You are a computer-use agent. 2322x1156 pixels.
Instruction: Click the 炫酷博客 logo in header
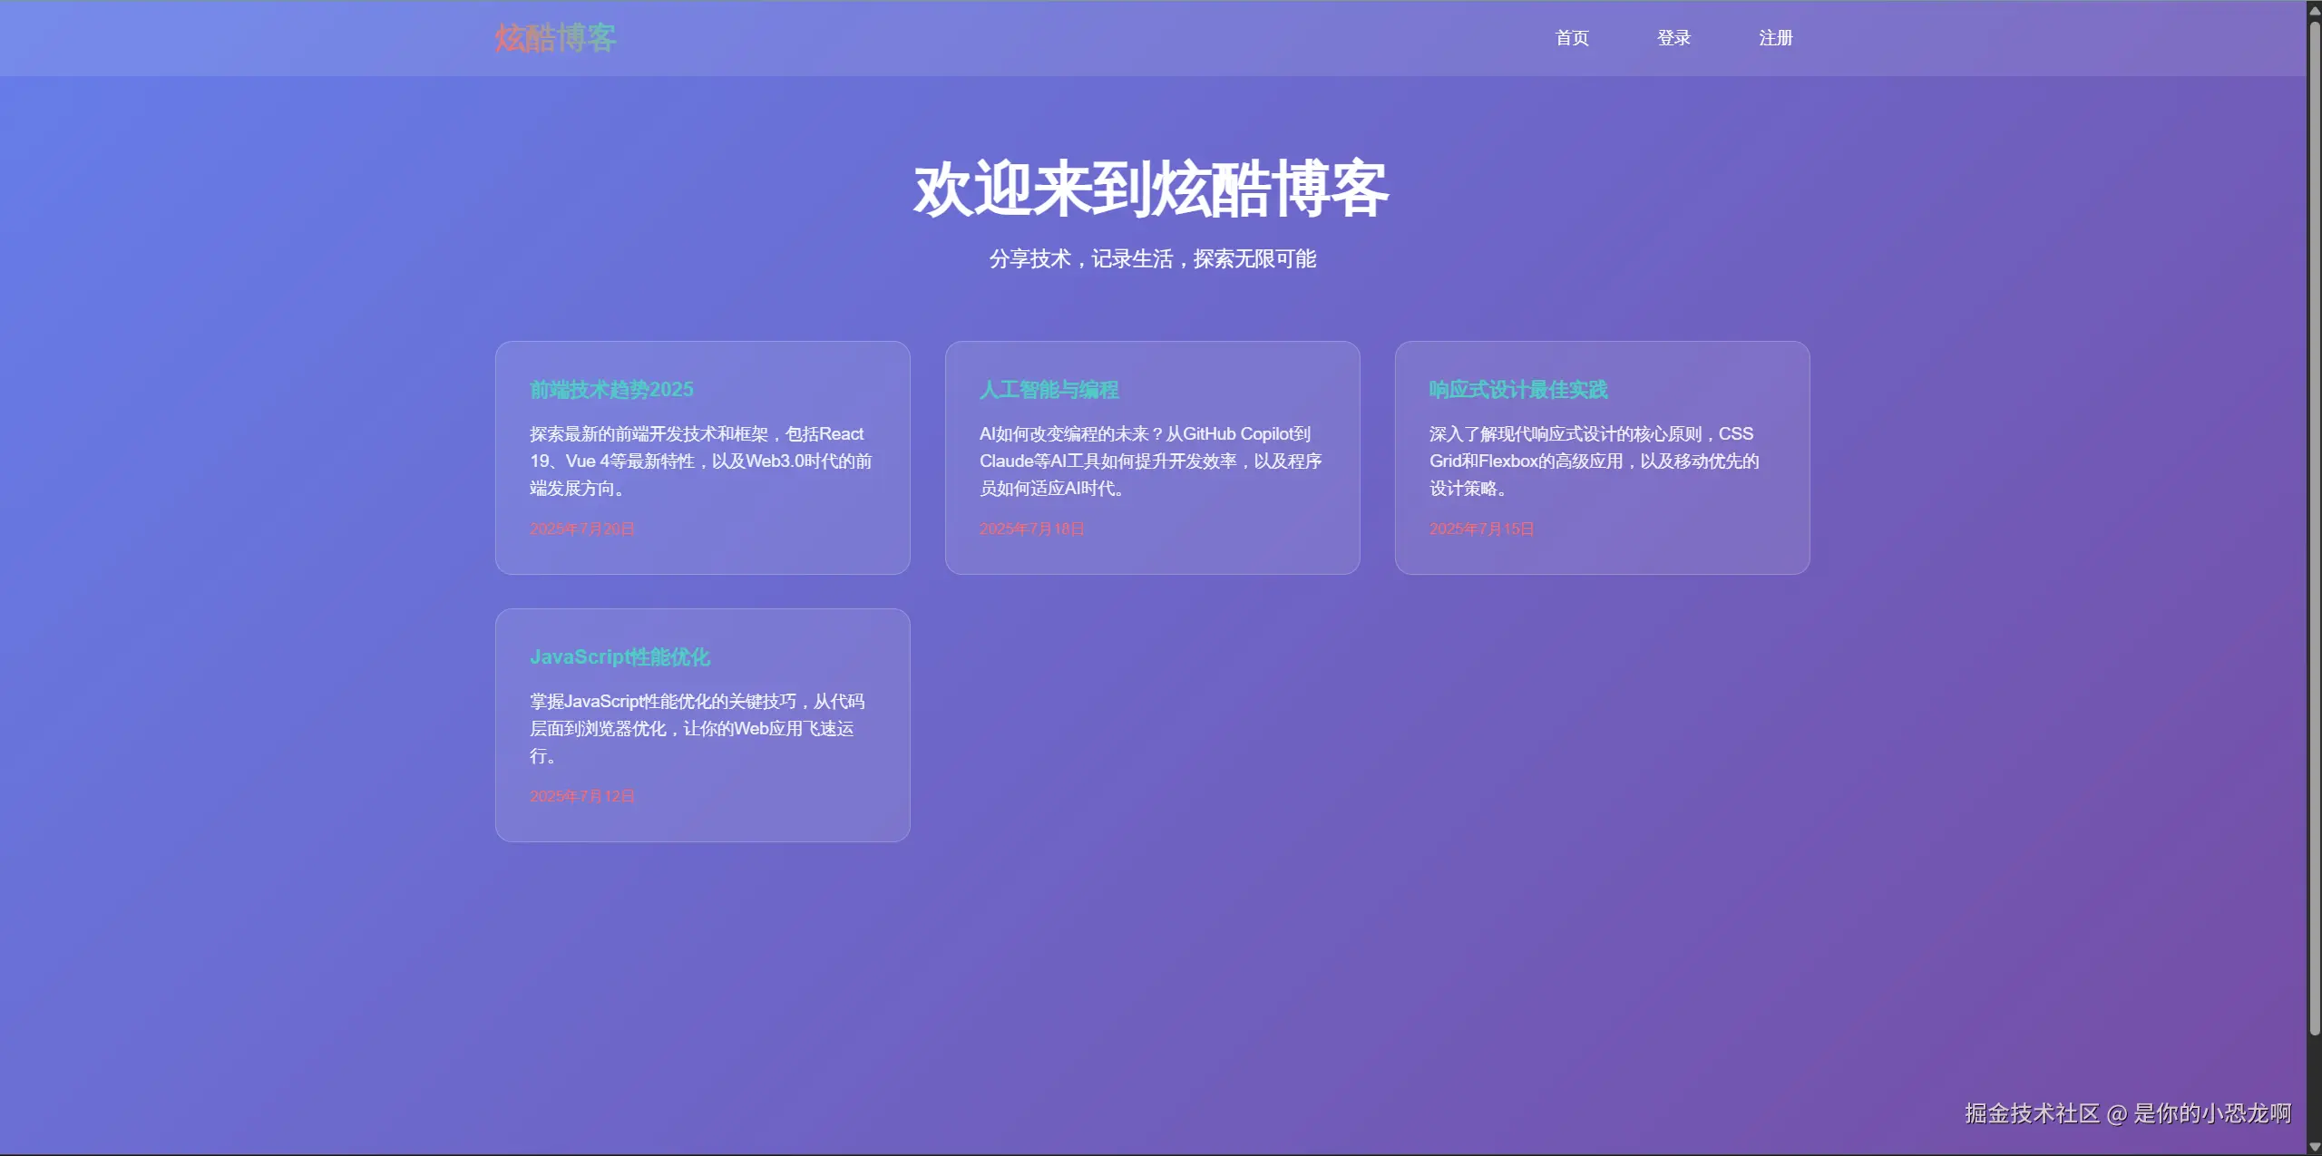[x=555, y=38]
